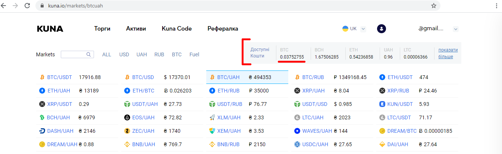Click the Markets search input field
The height and width of the screenshot is (154, 502).
pyautogui.click(x=77, y=54)
